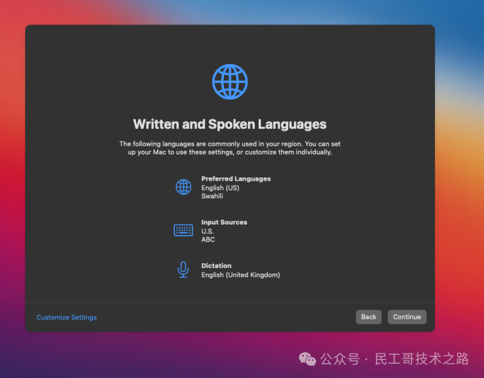Click the Dictation microphone icon

pyautogui.click(x=183, y=270)
